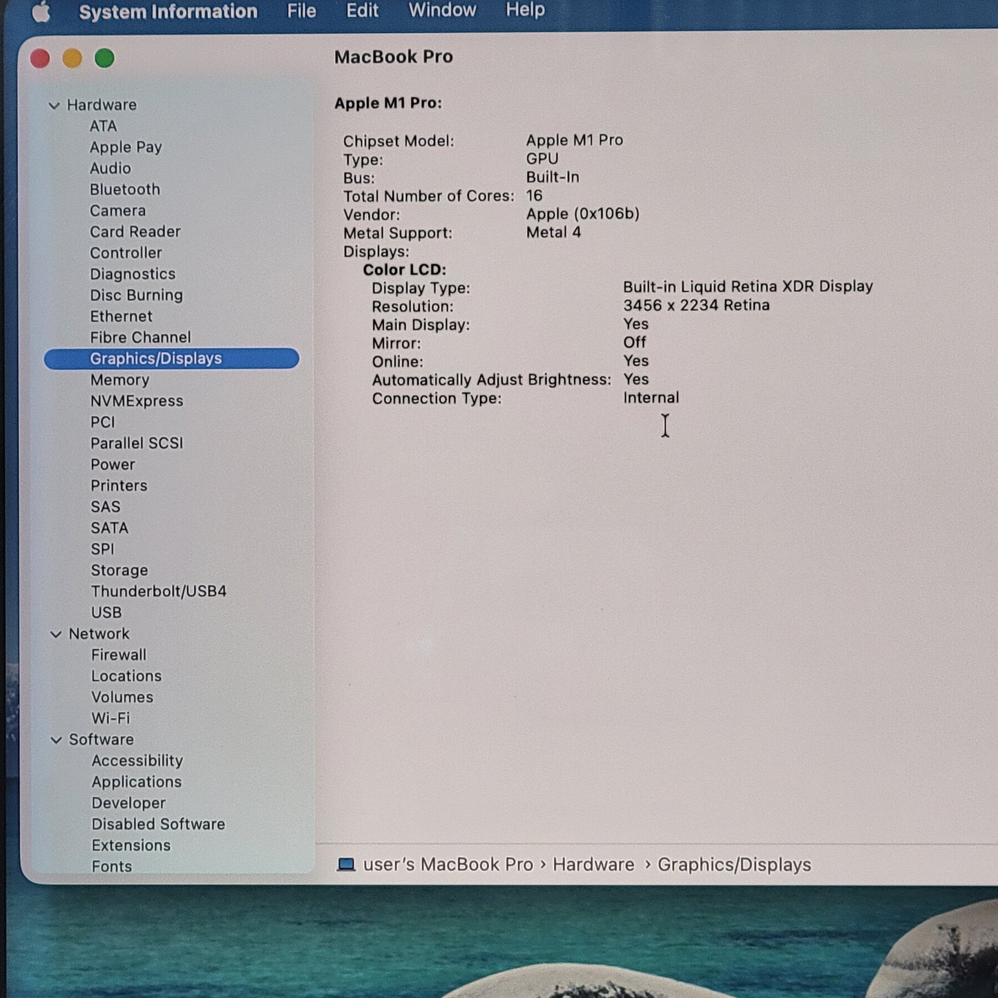
Task: Open the Apple menu logo
Action: [x=41, y=12]
